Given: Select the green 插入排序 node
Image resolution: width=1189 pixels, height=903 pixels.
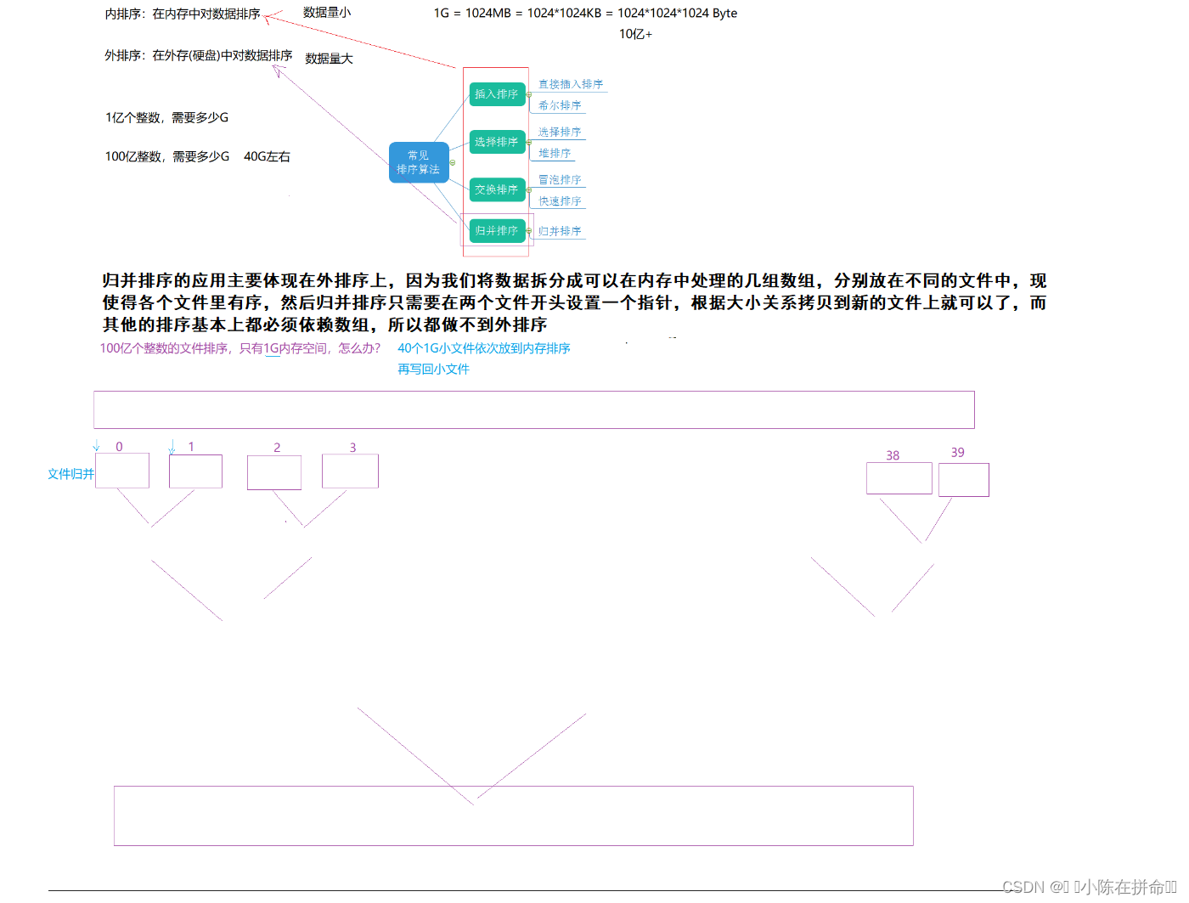Looking at the screenshot, I should [x=497, y=94].
